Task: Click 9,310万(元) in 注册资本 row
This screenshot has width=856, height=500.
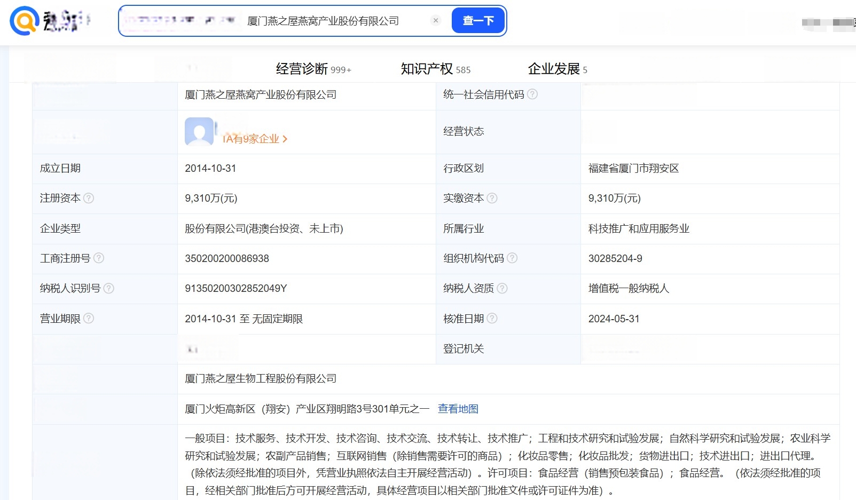Action: coord(211,198)
